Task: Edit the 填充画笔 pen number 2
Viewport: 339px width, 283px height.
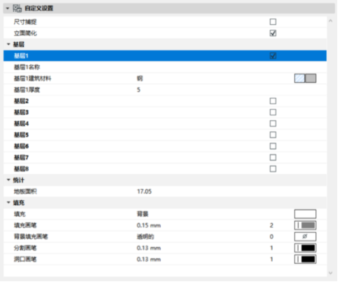Action: coord(272,225)
